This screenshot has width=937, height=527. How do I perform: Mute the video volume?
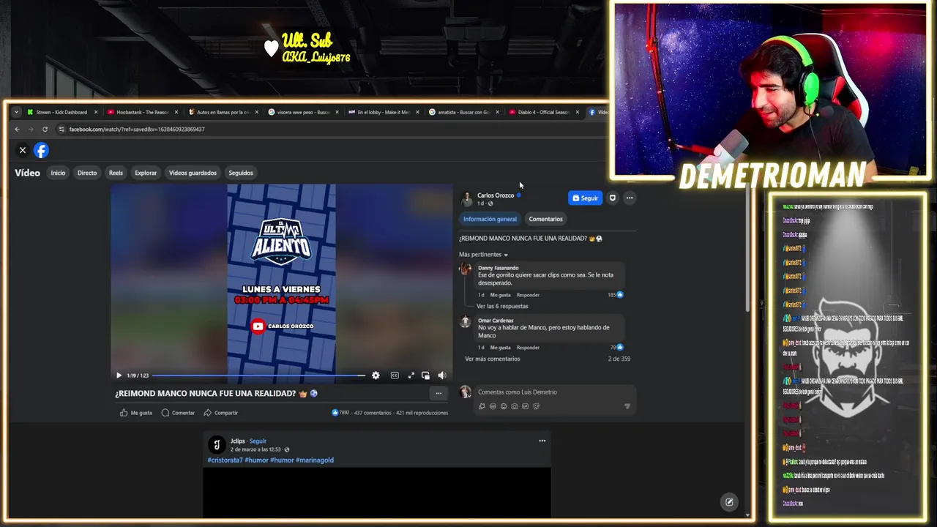point(442,375)
